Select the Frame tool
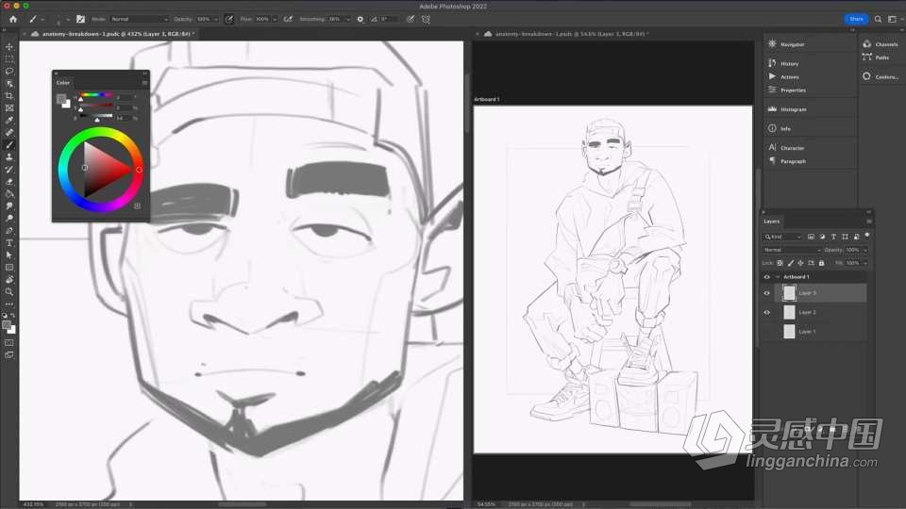The image size is (906, 509). click(9, 107)
